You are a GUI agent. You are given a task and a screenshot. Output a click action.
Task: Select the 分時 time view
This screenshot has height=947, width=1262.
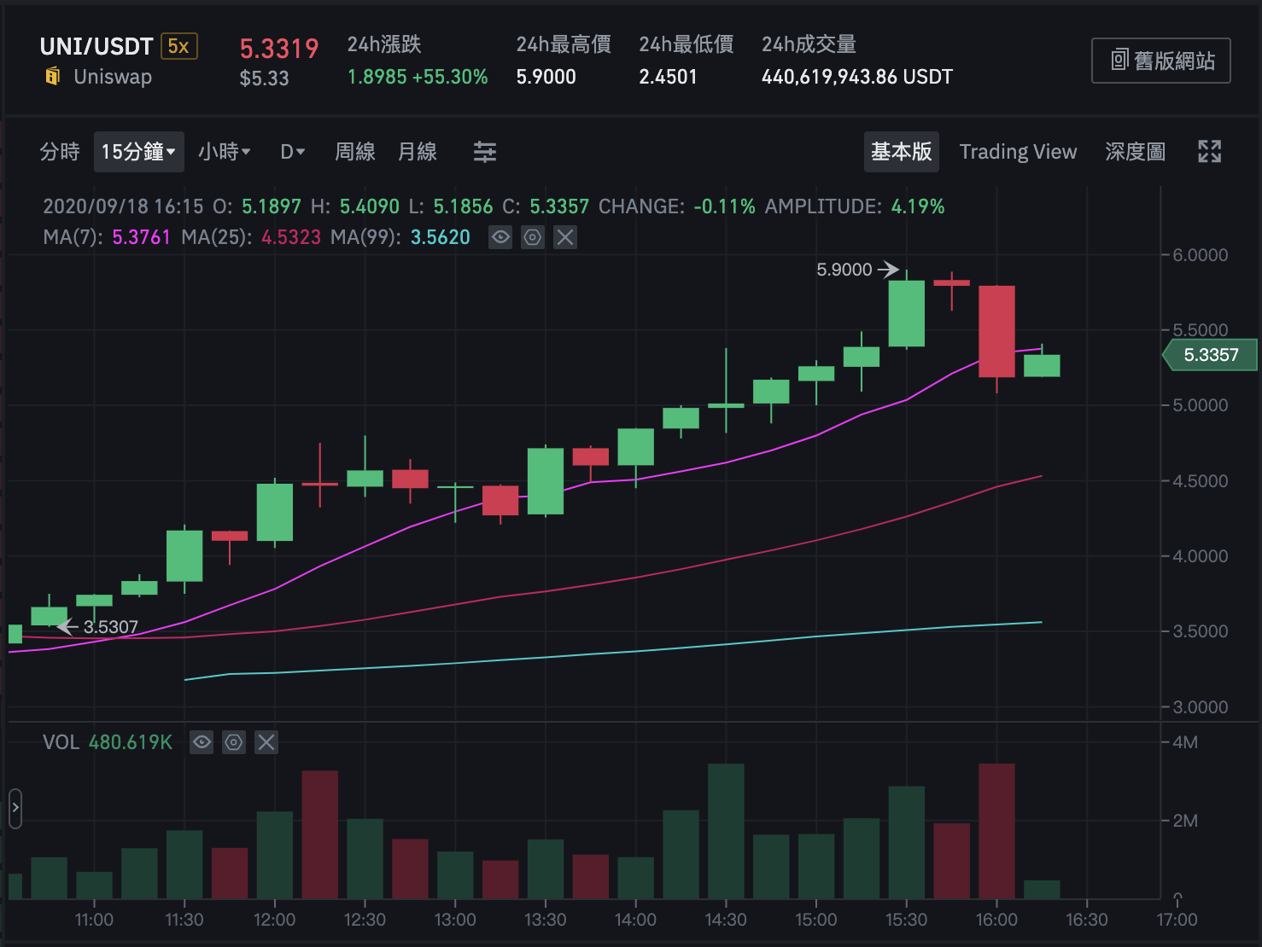pyautogui.click(x=60, y=152)
